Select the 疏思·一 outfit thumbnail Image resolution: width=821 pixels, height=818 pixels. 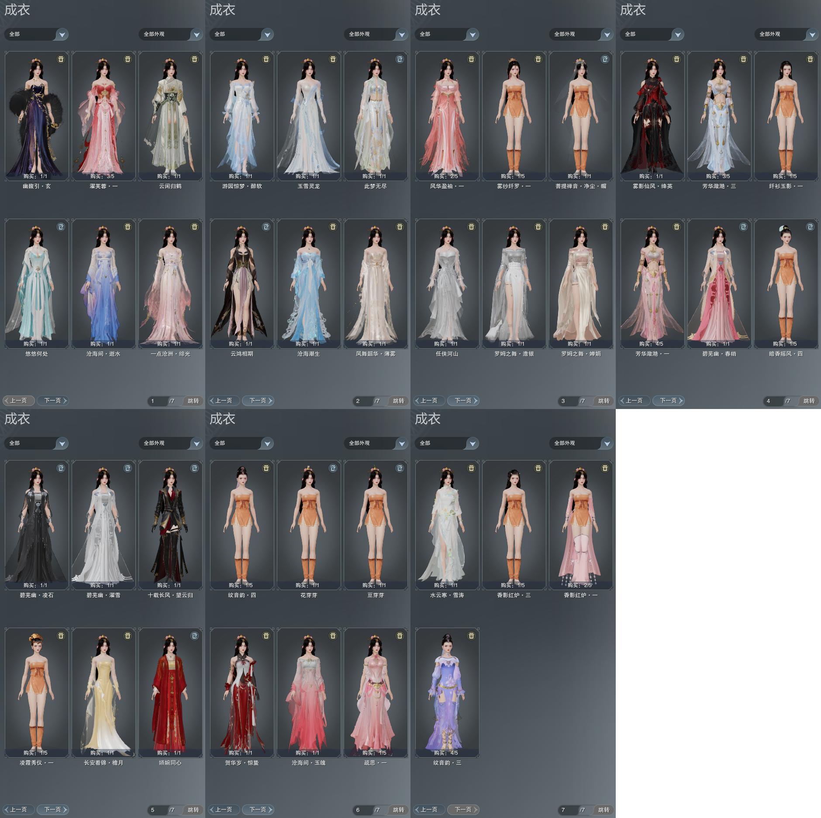pos(376,692)
